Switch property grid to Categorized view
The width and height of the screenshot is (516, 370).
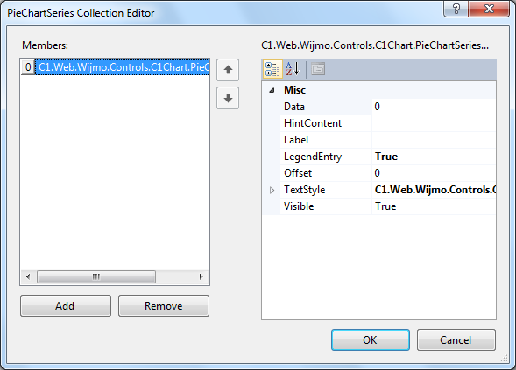[x=272, y=69]
